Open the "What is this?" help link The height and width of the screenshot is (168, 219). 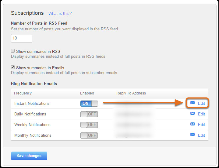click(60, 13)
